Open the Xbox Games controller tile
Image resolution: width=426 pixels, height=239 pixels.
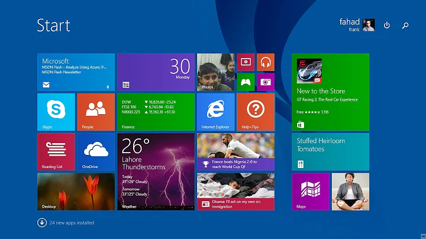pos(246,82)
